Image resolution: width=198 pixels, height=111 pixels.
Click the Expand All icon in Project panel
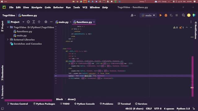click(x=34, y=22)
